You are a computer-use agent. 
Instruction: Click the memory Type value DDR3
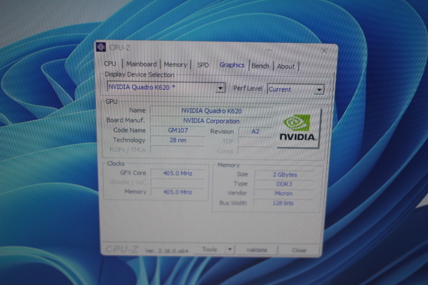coord(284,184)
